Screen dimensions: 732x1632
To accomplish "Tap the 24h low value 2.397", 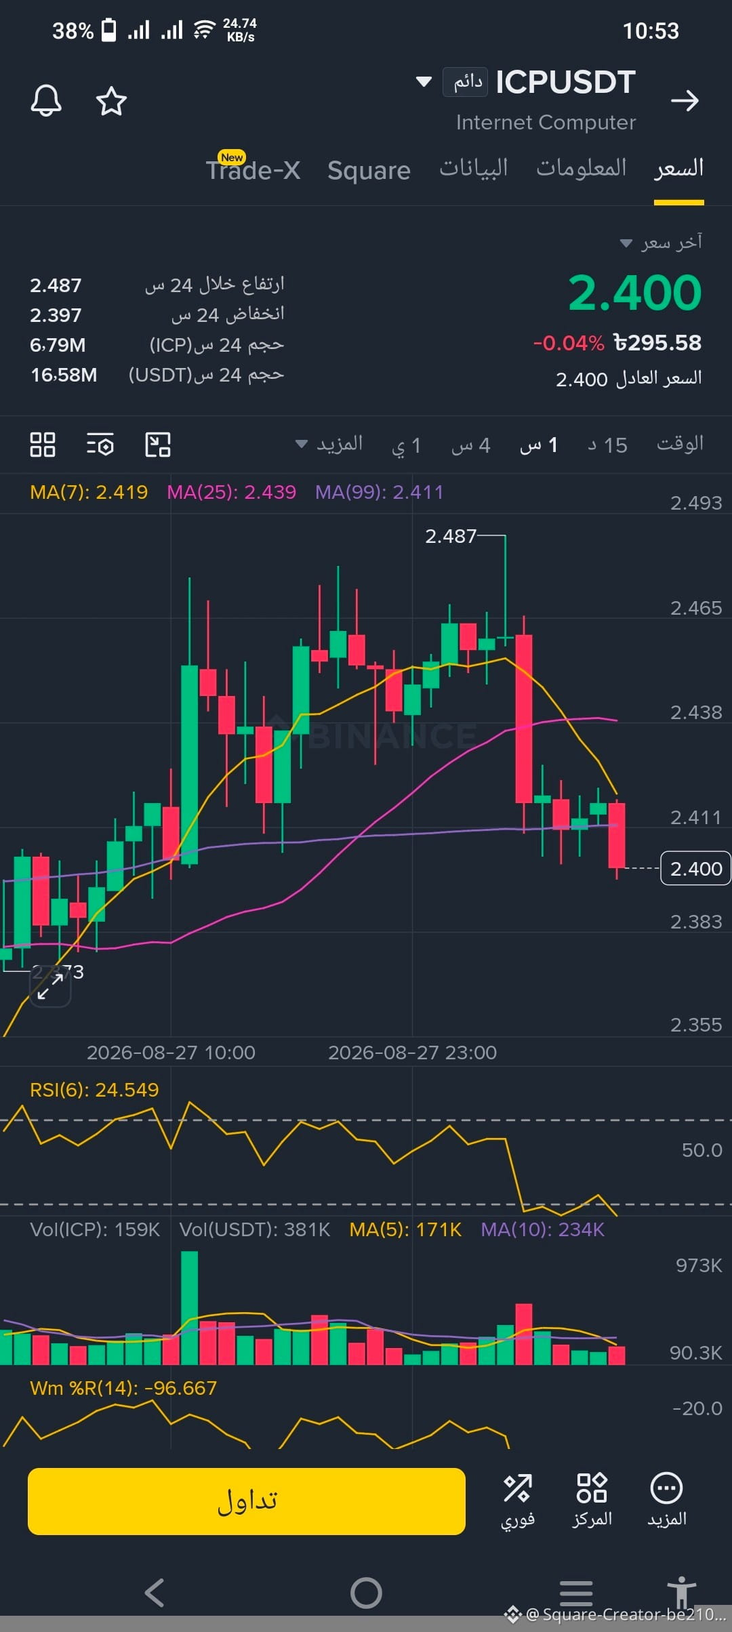I will pyautogui.click(x=56, y=315).
